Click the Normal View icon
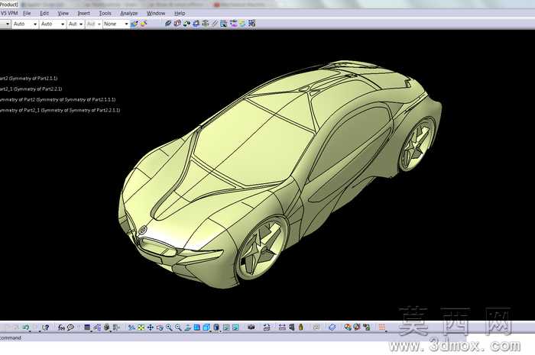The width and height of the screenshot is (535, 355). [188, 328]
